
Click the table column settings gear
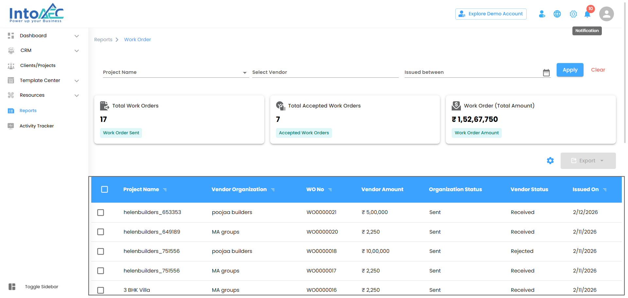coord(550,161)
